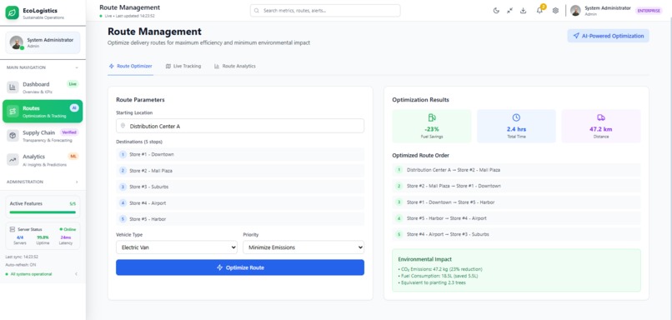This screenshot has height=320, width=672.
Task: Click route step Store #2 → Store #1 - Downtown
Action: (516, 186)
